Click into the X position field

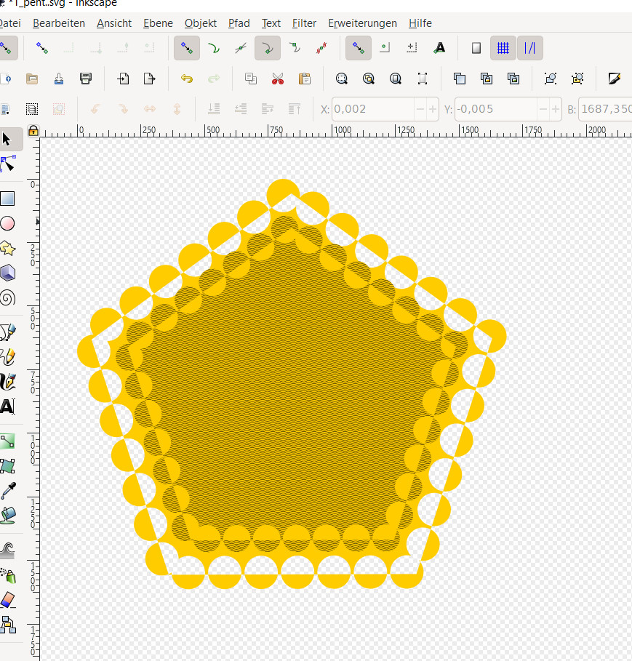pyautogui.click(x=372, y=109)
